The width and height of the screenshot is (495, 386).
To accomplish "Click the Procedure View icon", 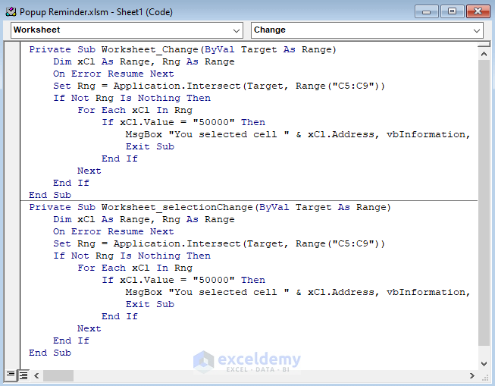I will click(11, 375).
